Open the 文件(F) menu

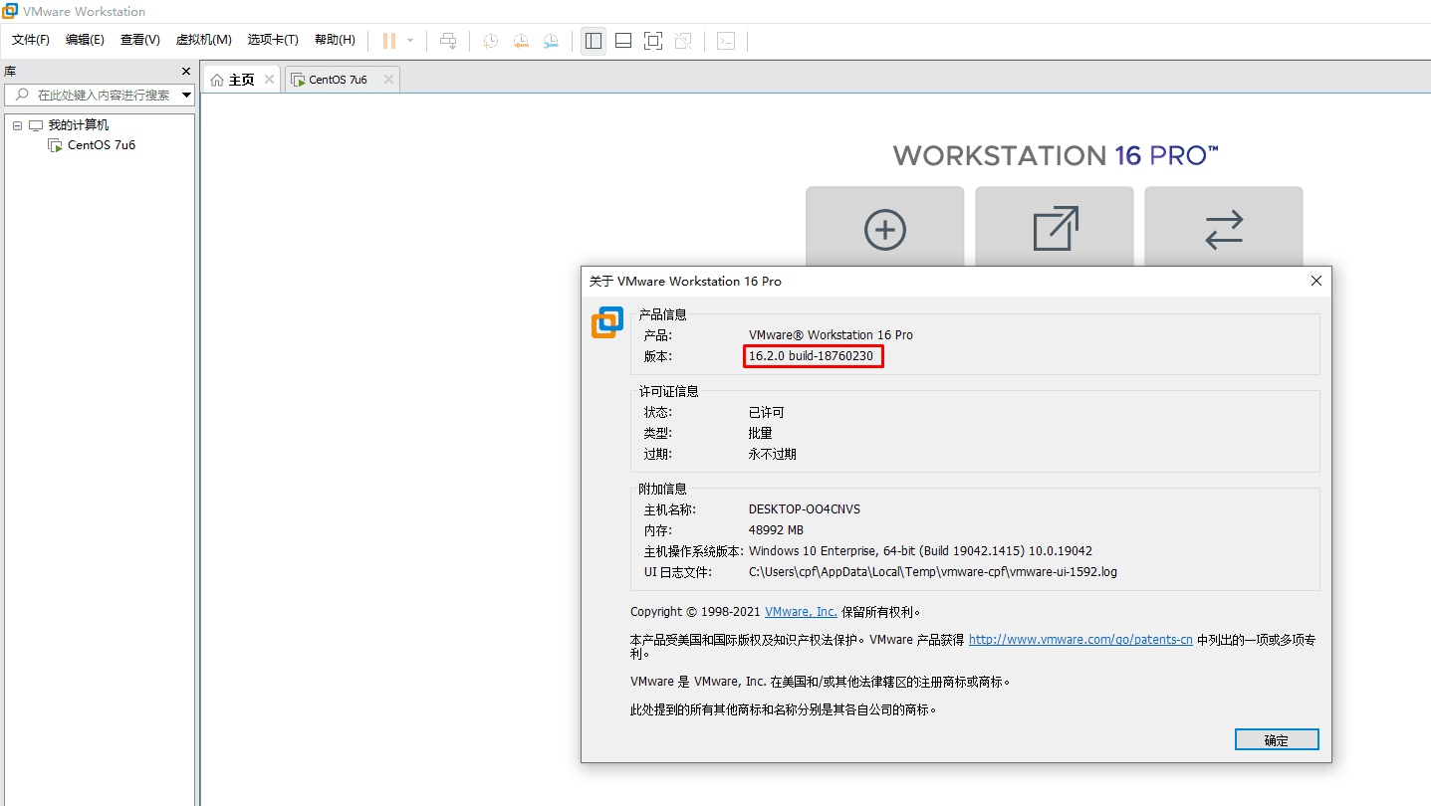(31, 40)
